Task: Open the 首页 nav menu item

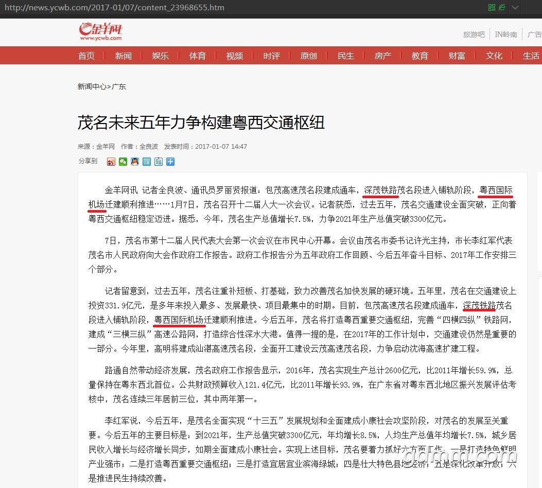Action: click(86, 56)
